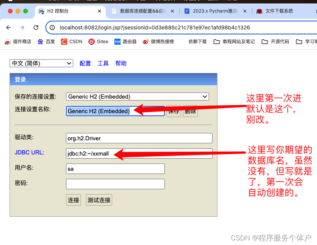This screenshot has width=317, height=245.
Task: Switch to the 2023.x Pycharm激活 tab
Action: 216,11
